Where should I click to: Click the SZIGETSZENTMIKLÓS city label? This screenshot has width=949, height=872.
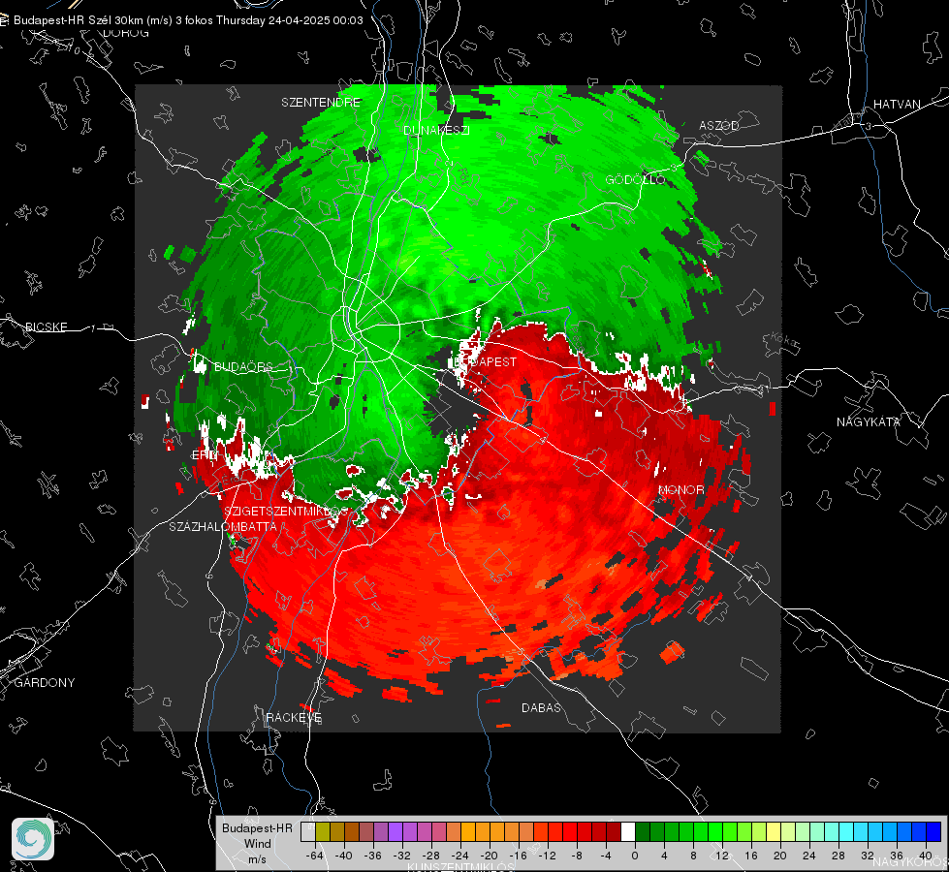pyautogui.click(x=286, y=512)
